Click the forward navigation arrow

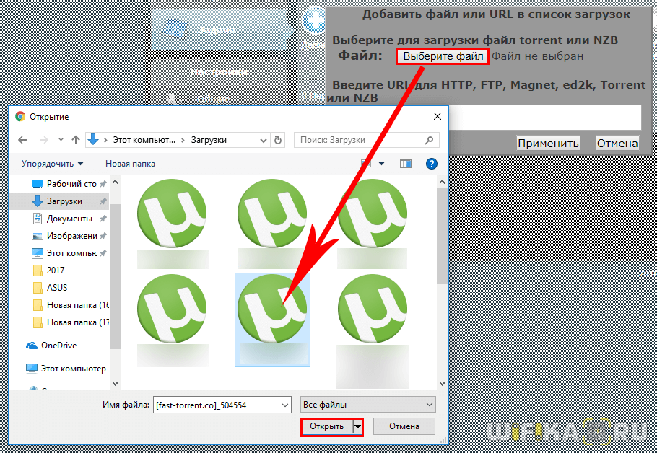(43, 140)
